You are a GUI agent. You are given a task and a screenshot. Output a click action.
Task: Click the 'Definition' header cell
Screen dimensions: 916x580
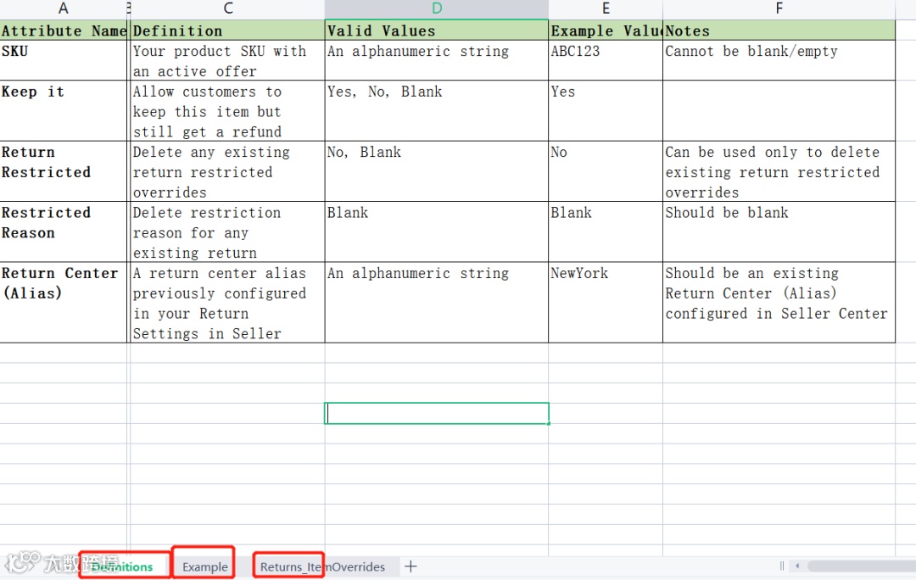[x=228, y=31]
